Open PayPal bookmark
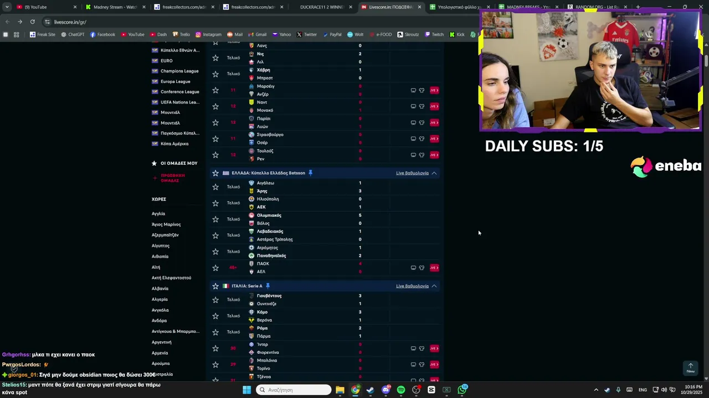Screen dimensions: 709x398 [x=332, y=34]
